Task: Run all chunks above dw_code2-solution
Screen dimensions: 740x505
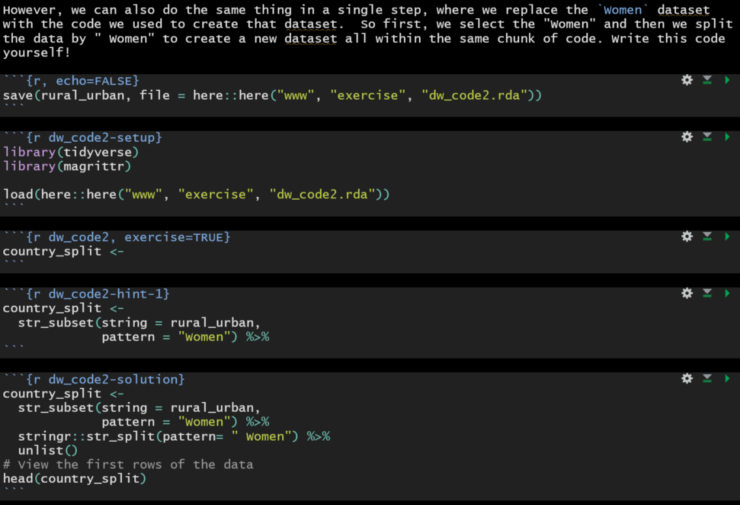Action: pos(707,379)
